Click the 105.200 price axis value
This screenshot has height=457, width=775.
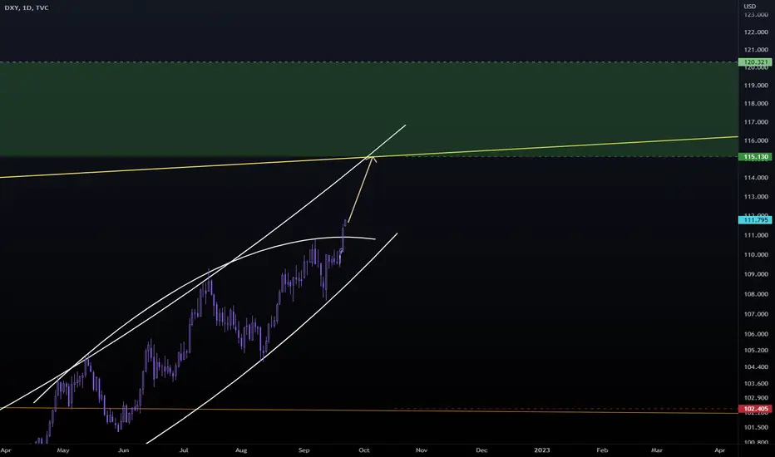pos(756,351)
